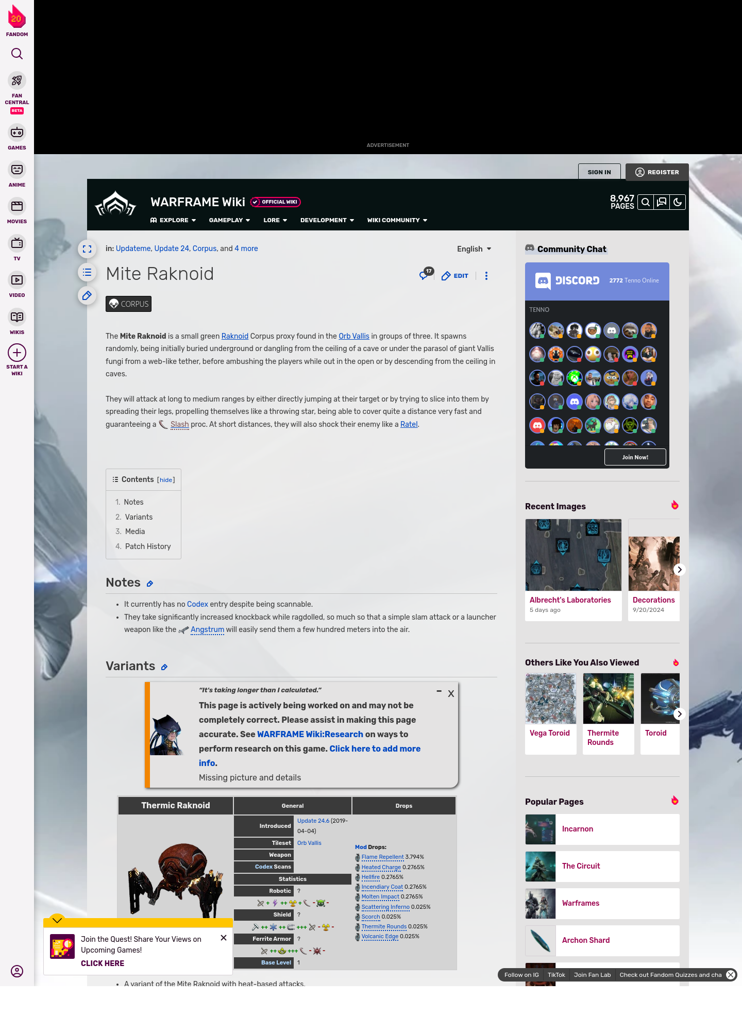Open wiki search in the header
This screenshot has height=1031, width=742.
(646, 202)
